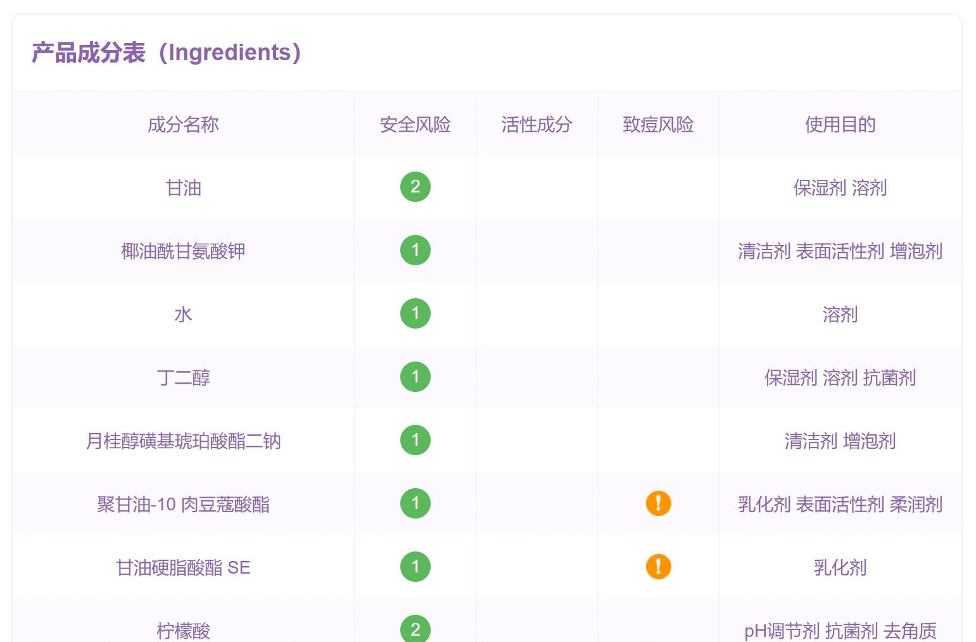Open the ingredient page for 甘油
This screenshot has height=642, width=976.
click(x=182, y=188)
